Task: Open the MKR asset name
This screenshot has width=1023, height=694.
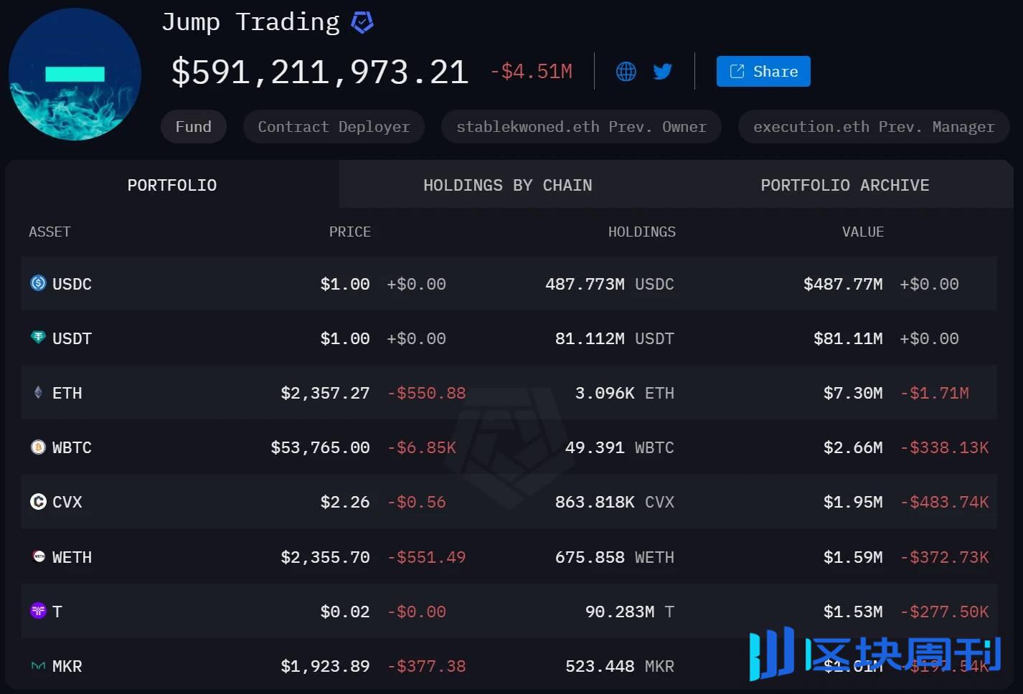Action: tap(67, 666)
